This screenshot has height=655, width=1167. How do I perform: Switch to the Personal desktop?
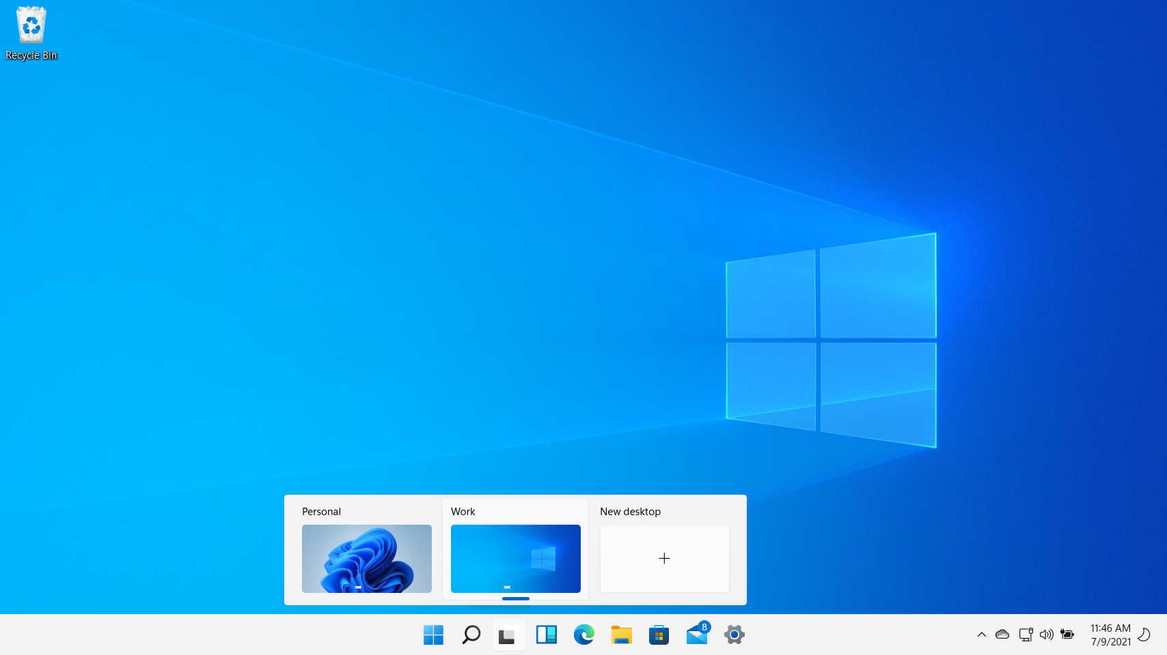point(366,558)
